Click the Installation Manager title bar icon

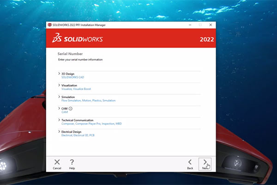tap(50, 24)
